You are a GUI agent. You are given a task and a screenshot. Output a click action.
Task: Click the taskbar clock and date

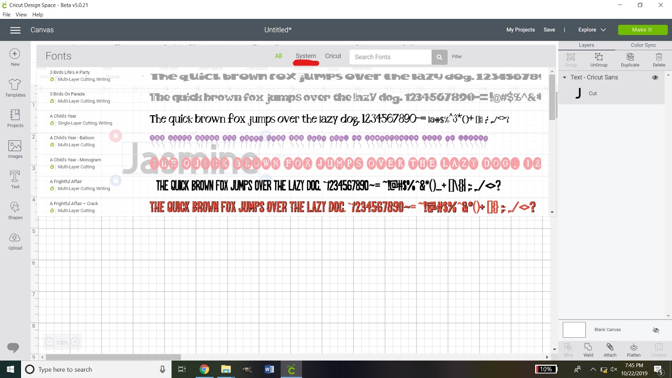point(634,370)
